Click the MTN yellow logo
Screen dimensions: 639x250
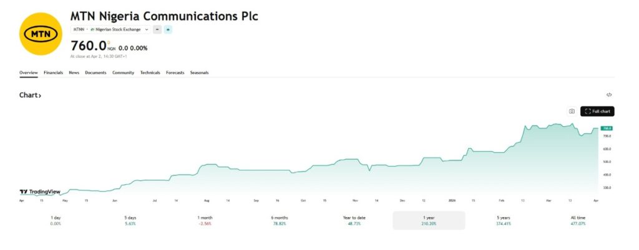pos(41,34)
